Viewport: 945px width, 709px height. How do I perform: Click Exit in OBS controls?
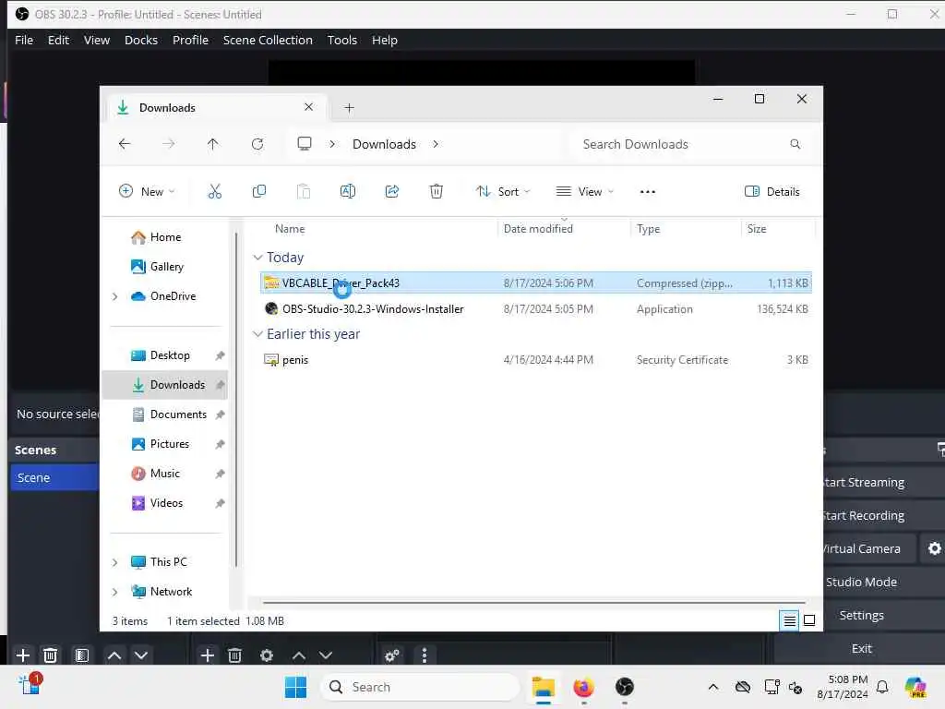[x=861, y=648]
